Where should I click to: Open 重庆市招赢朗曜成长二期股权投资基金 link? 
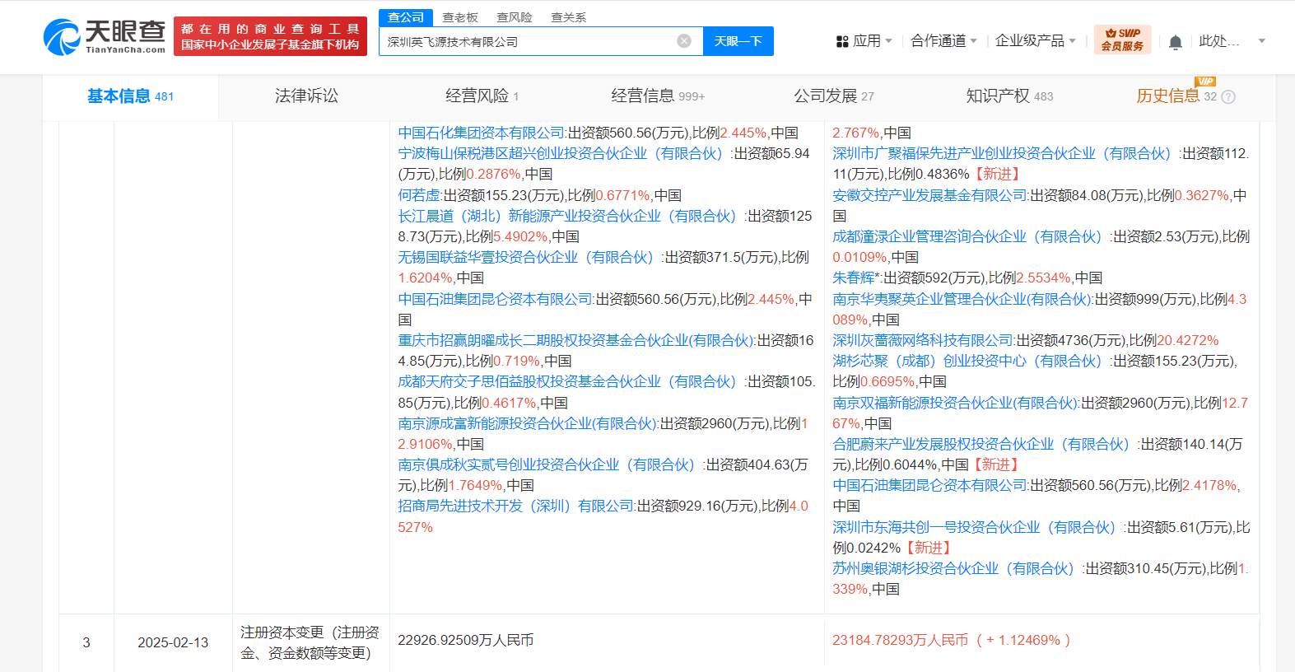point(575,340)
